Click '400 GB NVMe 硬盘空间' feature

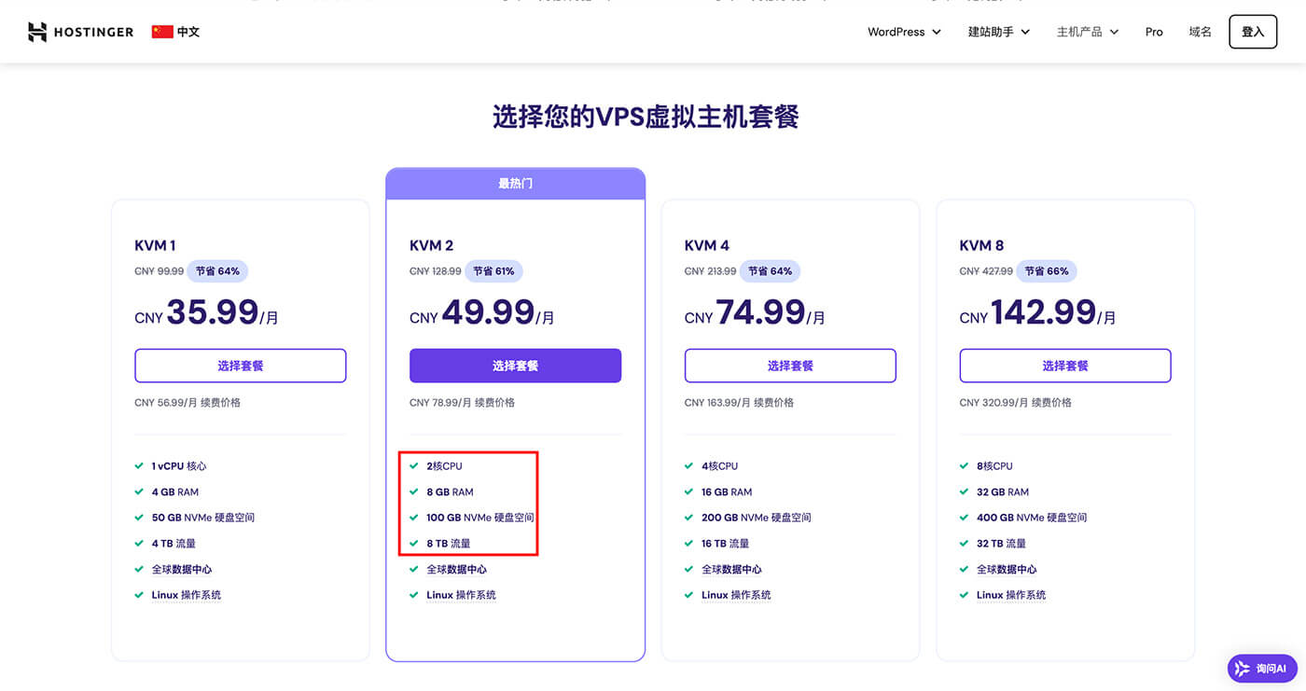click(1032, 518)
